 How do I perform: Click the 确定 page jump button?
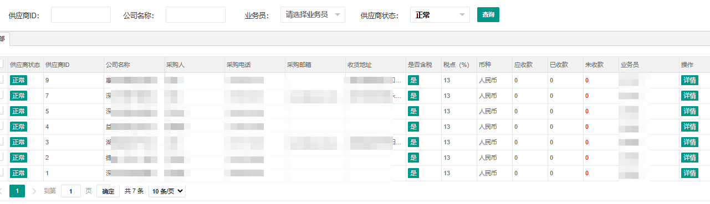[x=108, y=191]
